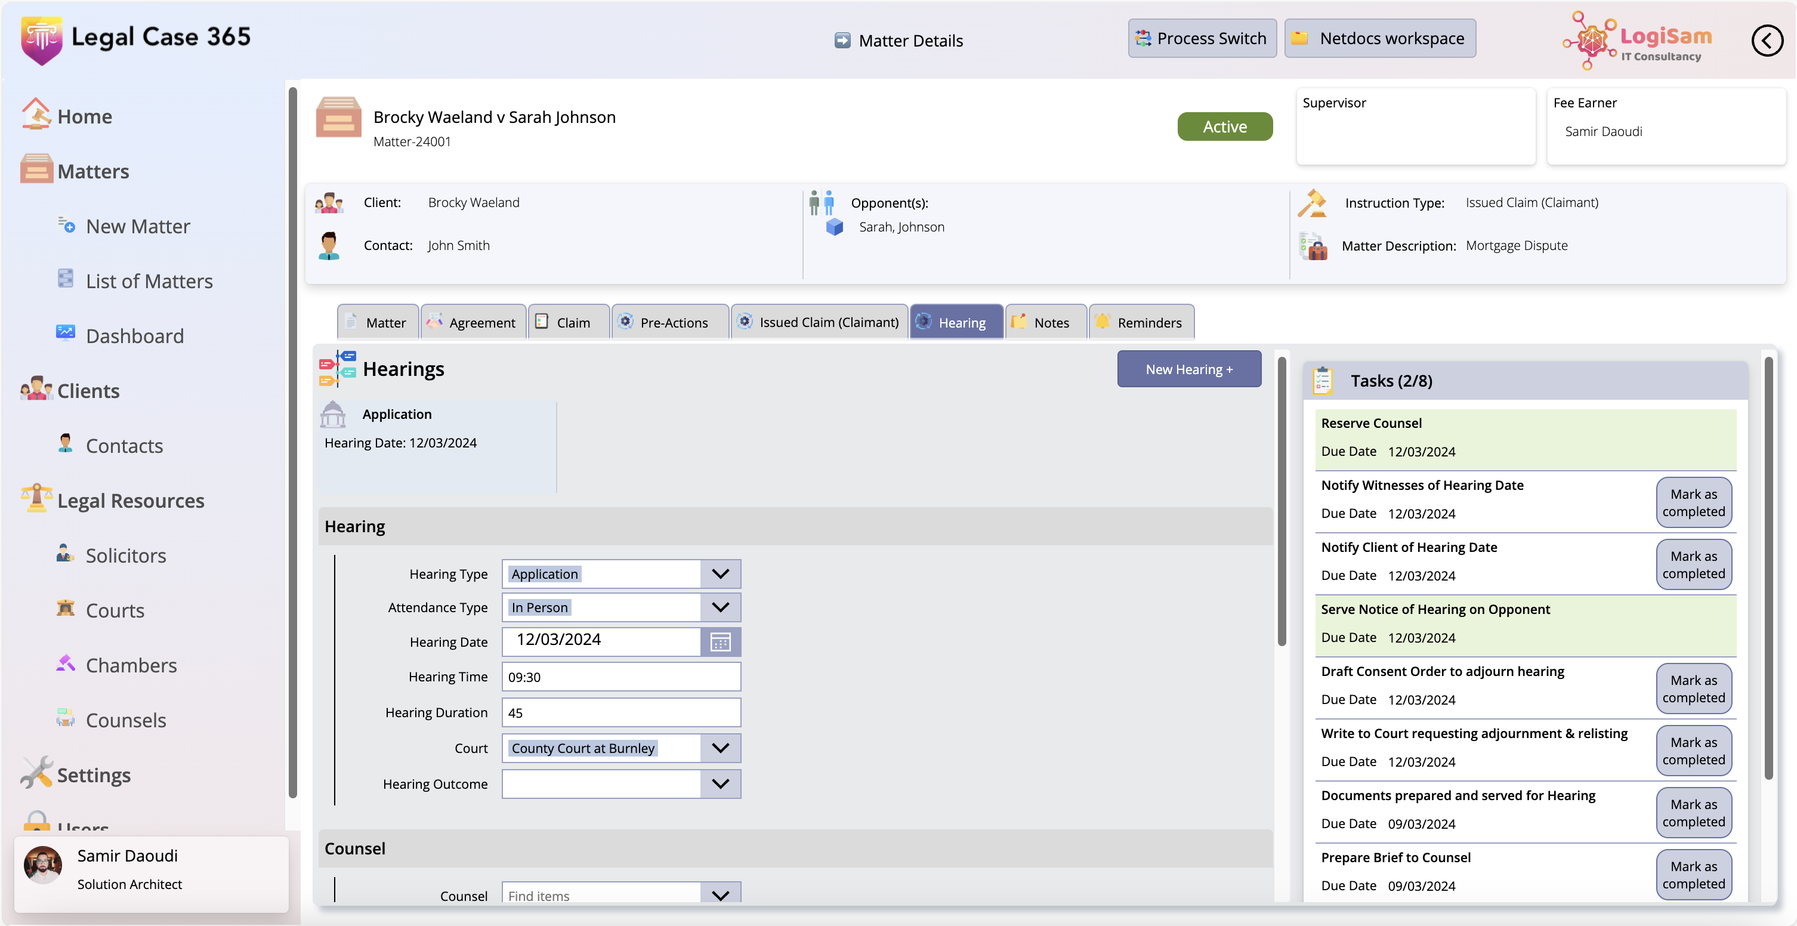Open the Pre-Actions tab
The image size is (1797, 926).
(671, 322)
